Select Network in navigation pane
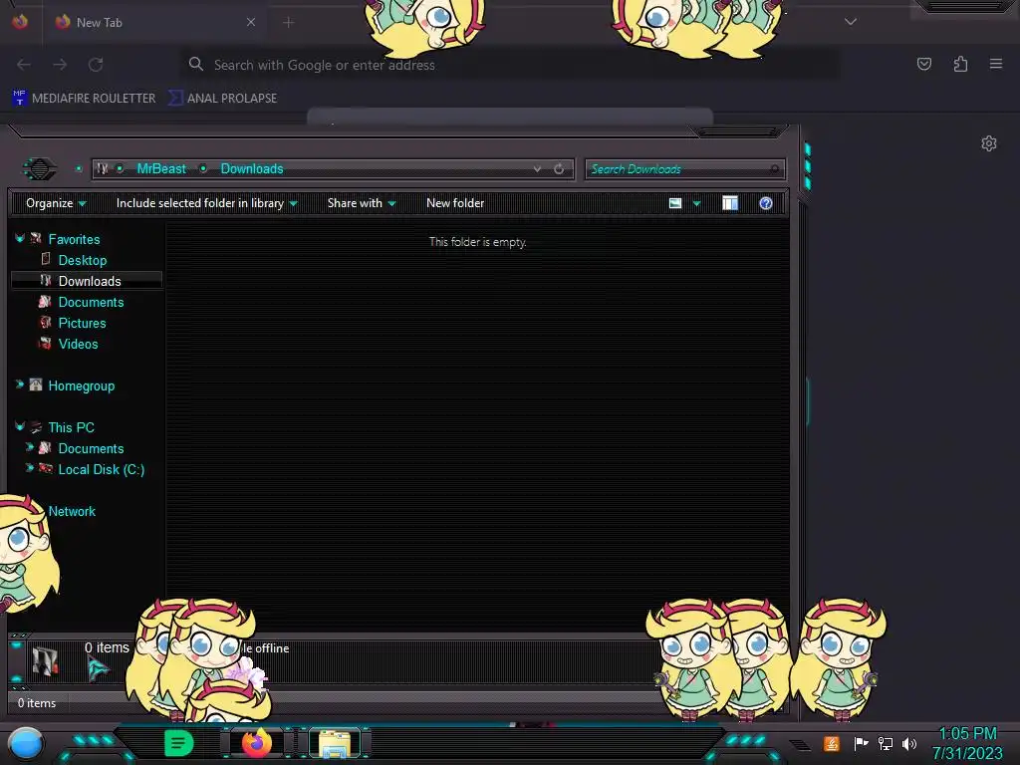The width and height of the screenshot is (1020, 765). [72, 511]
